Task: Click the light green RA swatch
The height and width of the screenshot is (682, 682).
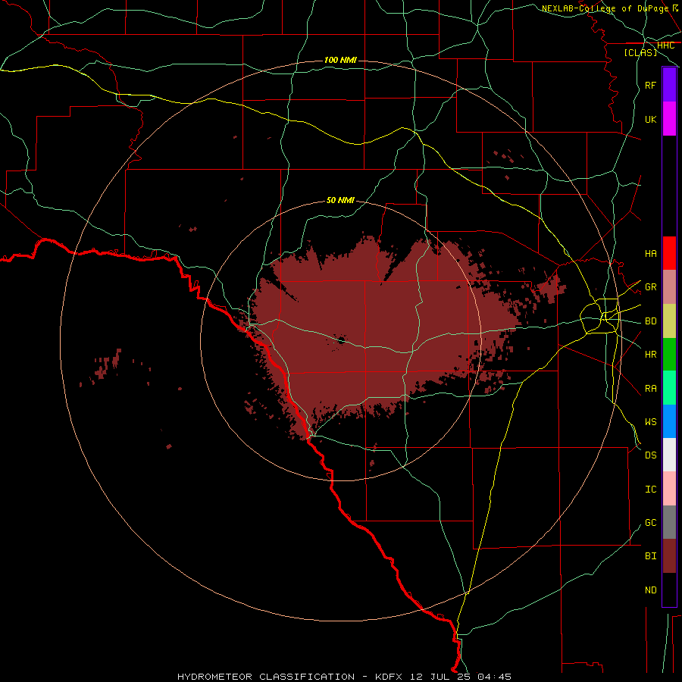Action: tap(669, 388)
